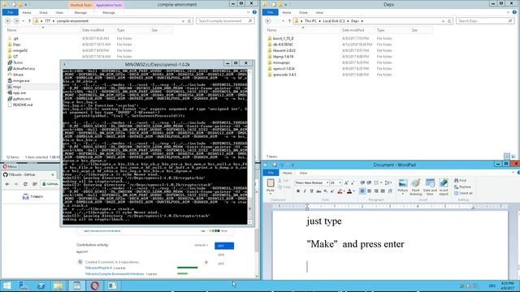The height and width of the screenshot is (292, 520).
Task: Click the MINGW32 terminal vertical scrollbar
Action: (x=249, y=146)
